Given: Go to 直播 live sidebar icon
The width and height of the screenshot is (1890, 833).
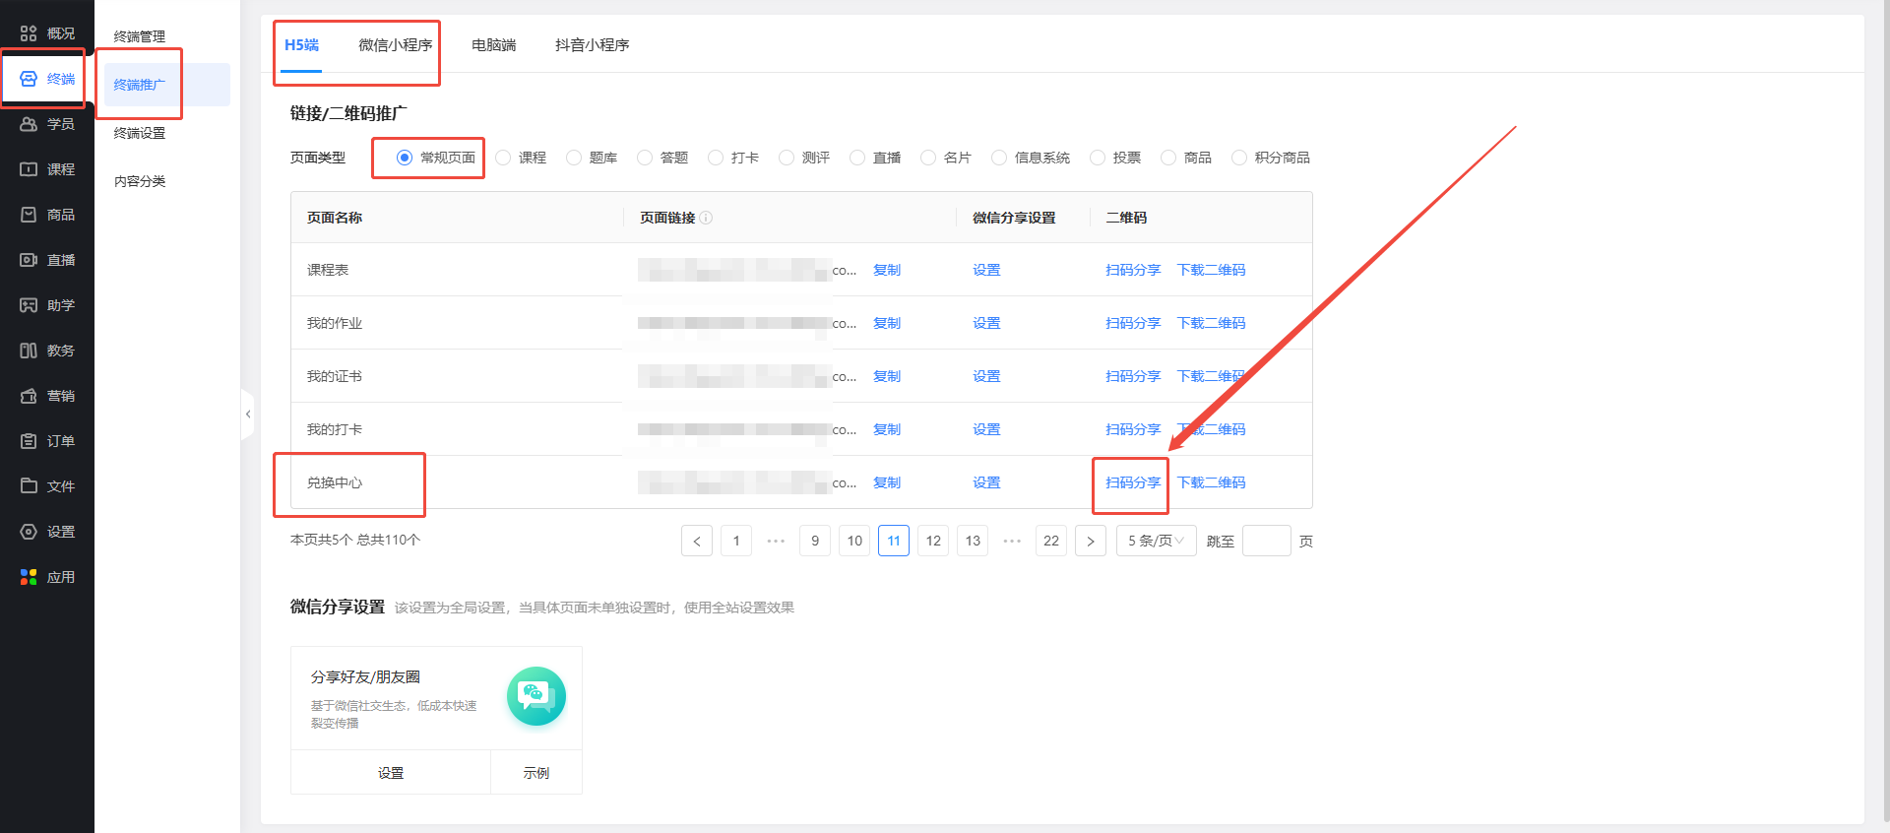Looking at the screenshot, I should pyautogui.click(x=29, y=260).
